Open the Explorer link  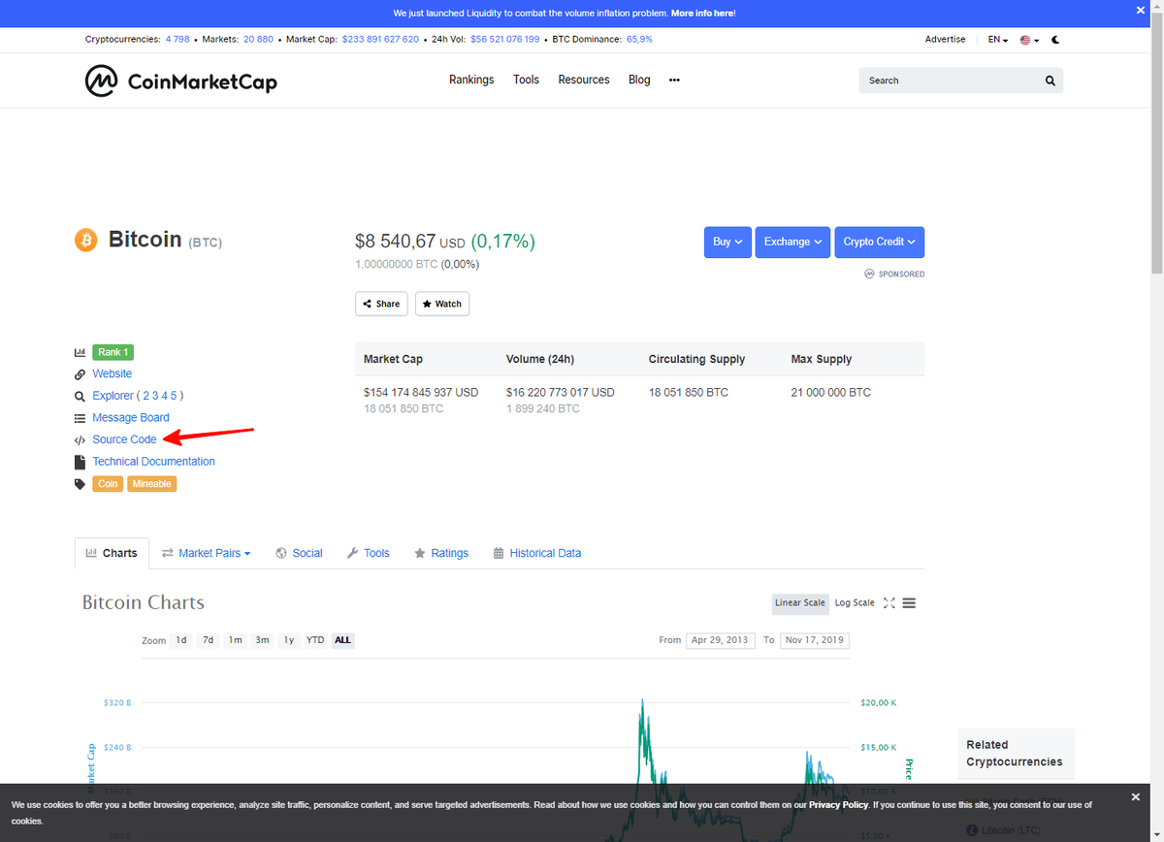[113, 396]
